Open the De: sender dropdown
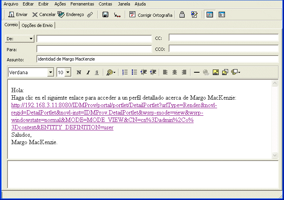284x200 pixels. (20, 39)
